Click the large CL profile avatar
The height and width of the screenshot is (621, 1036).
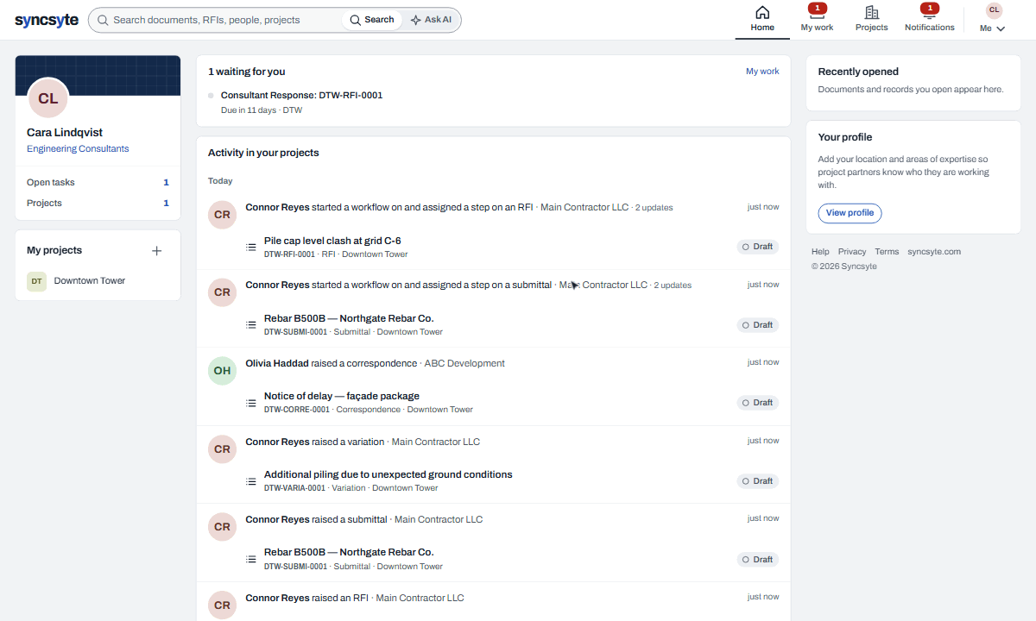(x=48, y=98)
